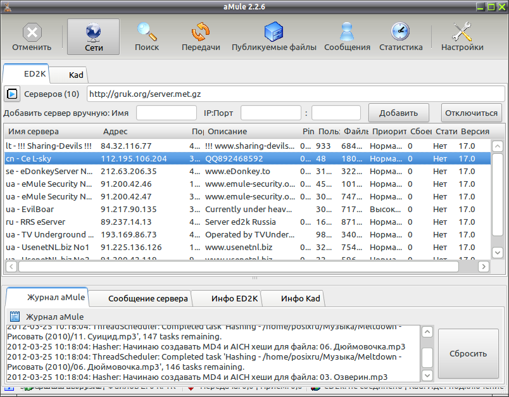Show Публикуемые файлы shared files

pos(273,37)
